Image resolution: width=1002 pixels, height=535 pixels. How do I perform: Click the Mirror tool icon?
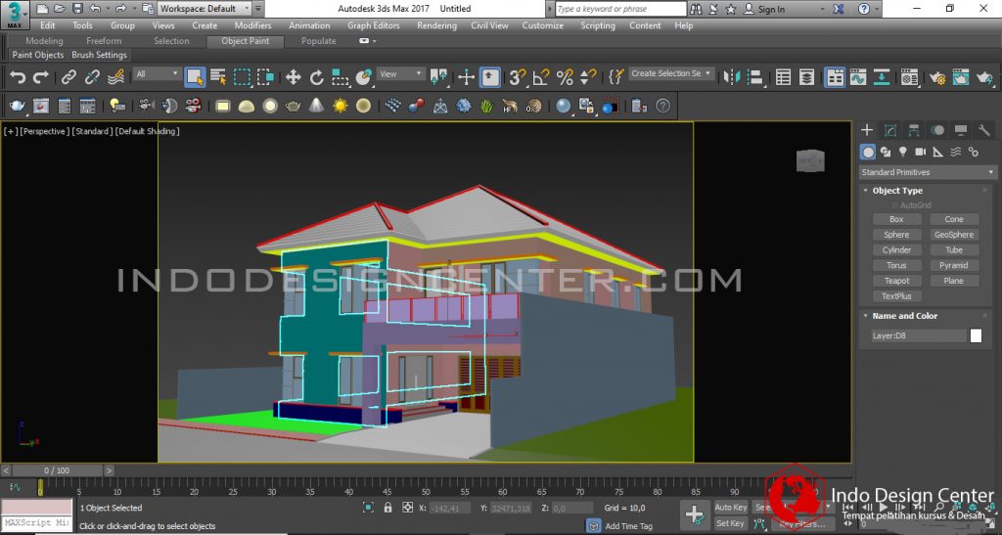(731, 77)
